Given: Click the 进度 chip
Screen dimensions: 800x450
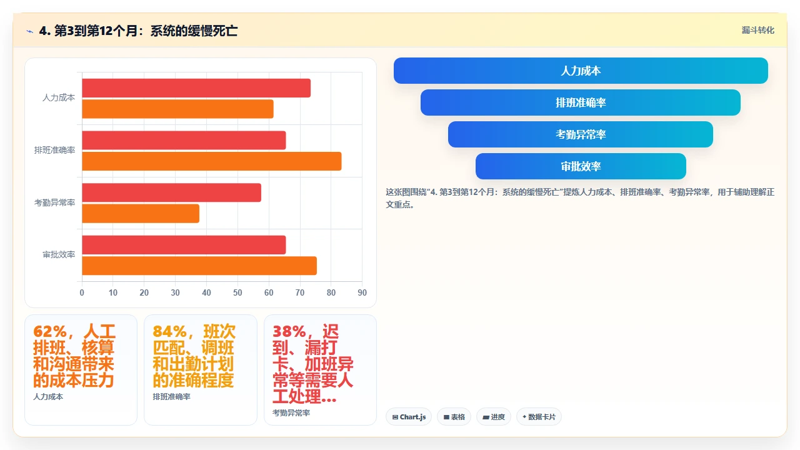Looking at the screenshot, I should 494,417.
